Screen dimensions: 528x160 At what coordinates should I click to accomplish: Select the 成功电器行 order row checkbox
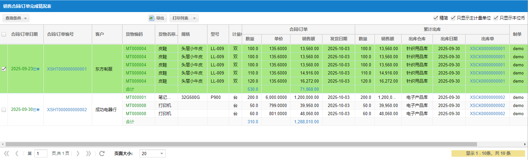tap(4, 110)
